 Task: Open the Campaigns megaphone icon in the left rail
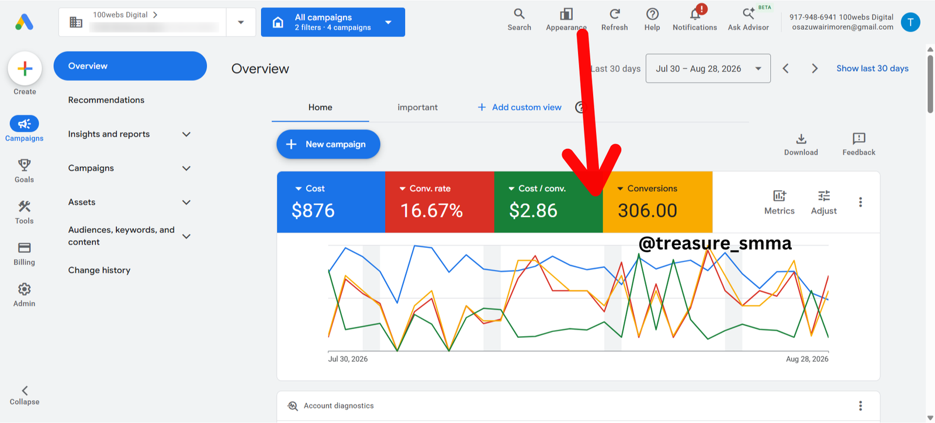[24, 124]
